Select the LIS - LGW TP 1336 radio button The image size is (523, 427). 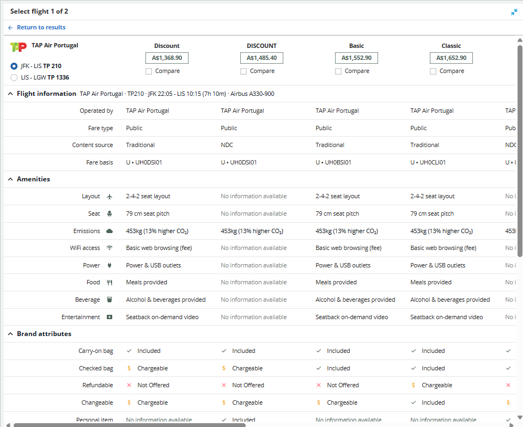click(14, 77)
